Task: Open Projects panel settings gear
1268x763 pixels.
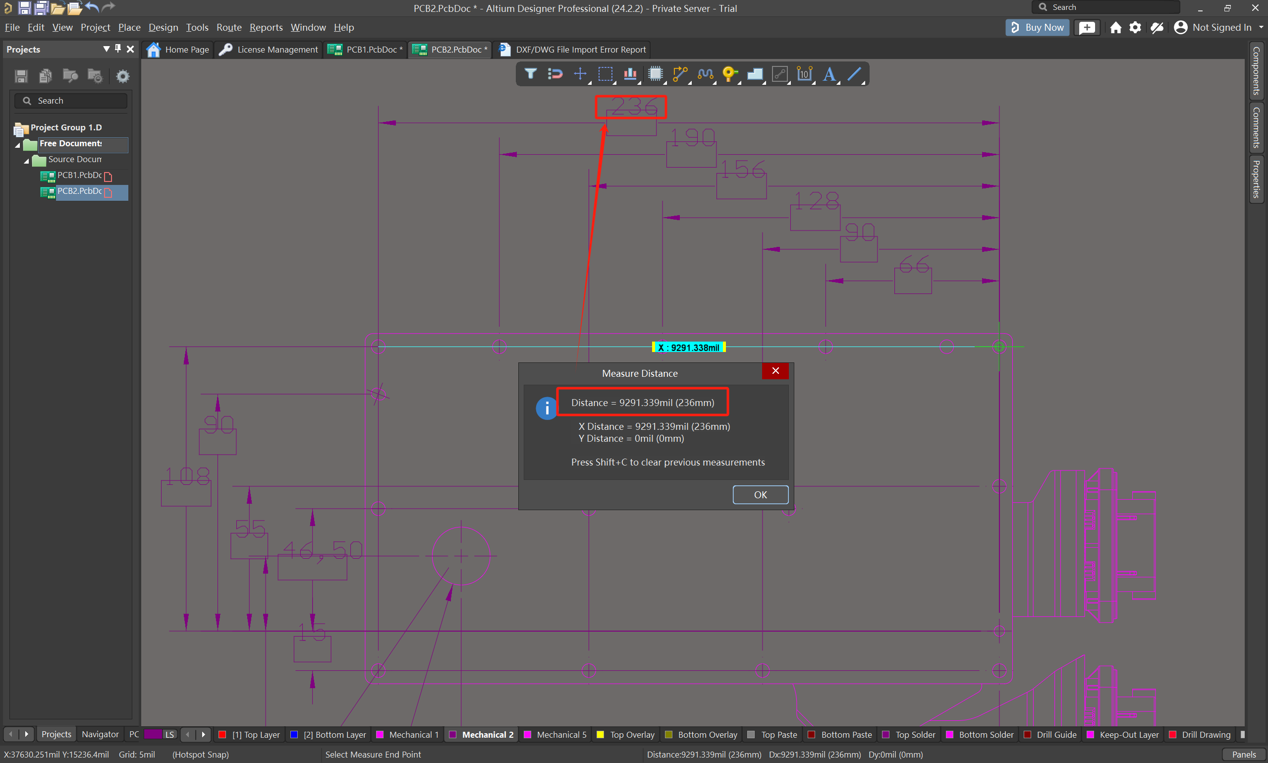Action: click(x=122, y=77)
